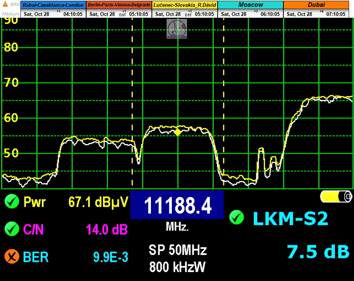Click the green checkmark beside Pwr
354x281 pixels.
tap(12, 202)
